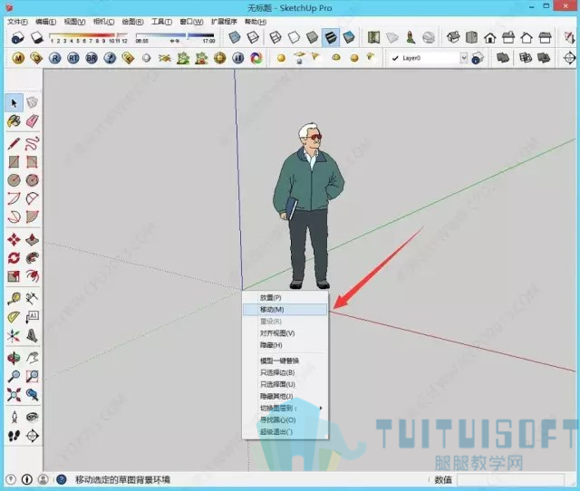The height and width of the screenshot is (491, 580).
Task: Switch to Monochrome face style
Action: pyautogui.click(x=349, y=37)
